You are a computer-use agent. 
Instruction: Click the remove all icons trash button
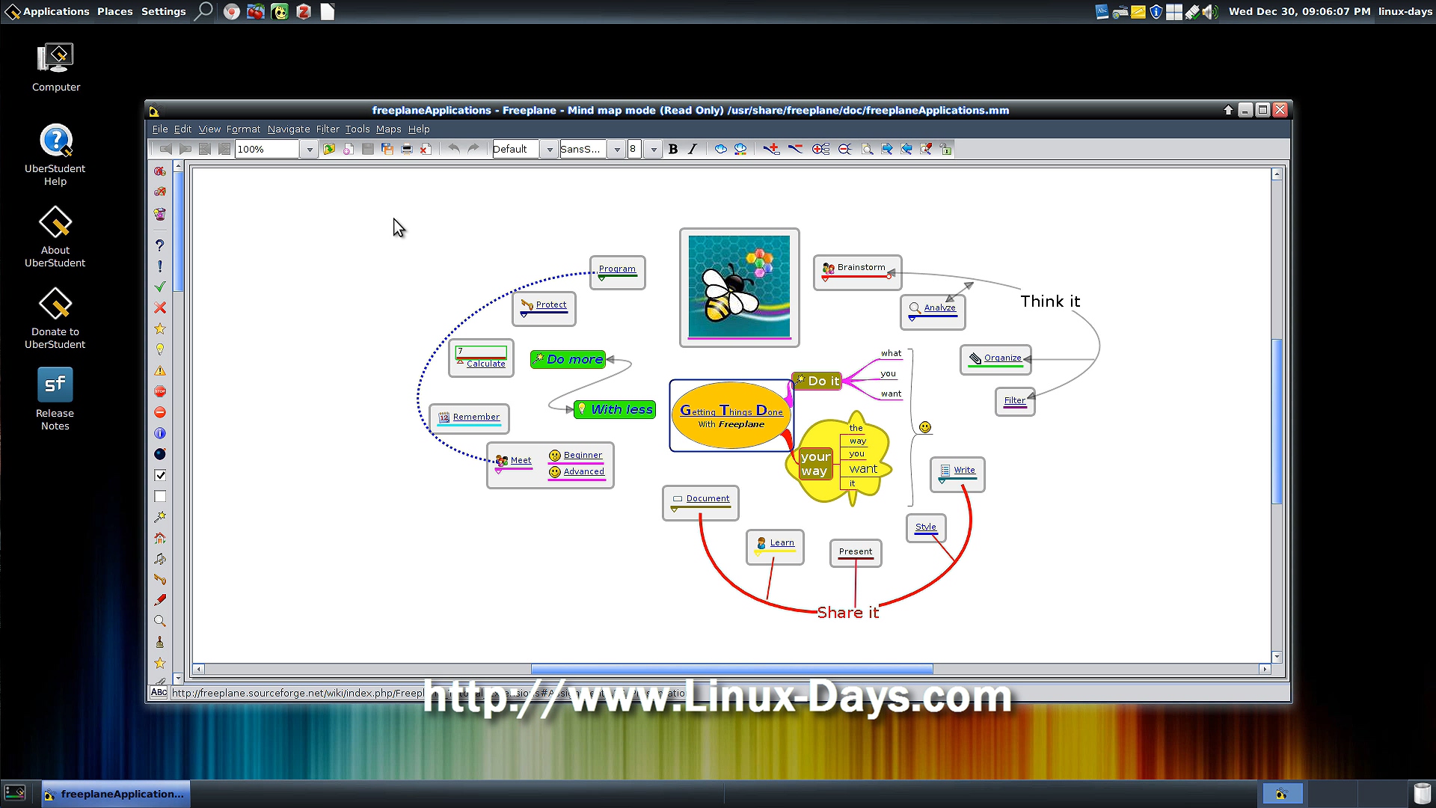[159, 214]
